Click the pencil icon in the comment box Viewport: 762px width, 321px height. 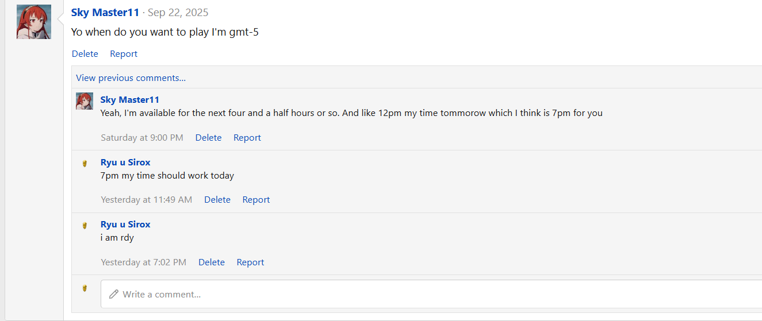point(114,294)
